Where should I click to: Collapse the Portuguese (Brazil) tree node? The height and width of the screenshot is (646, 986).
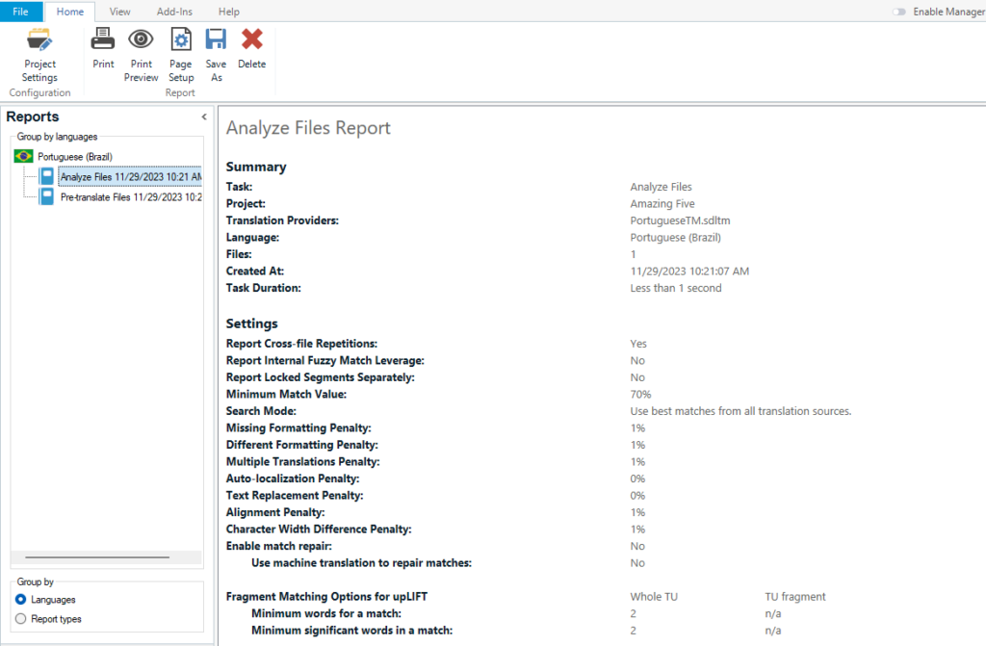pos(73,156)
